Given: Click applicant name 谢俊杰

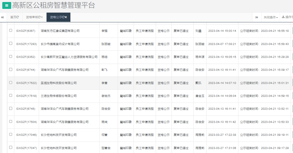Looking at the screenshot, I should pos(106,96).
